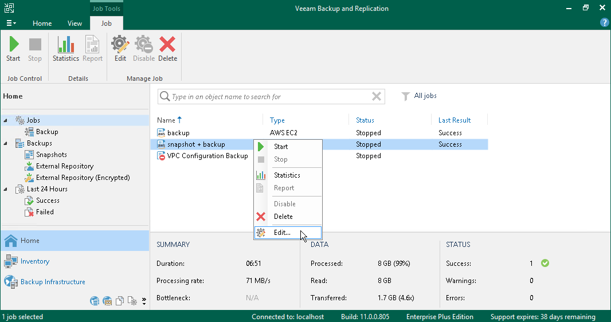Choose Delete in the context menu

(x=283, y=217)
